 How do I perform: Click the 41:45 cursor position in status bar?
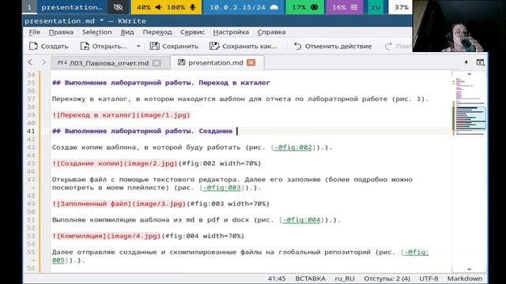[x=277, y=278]
